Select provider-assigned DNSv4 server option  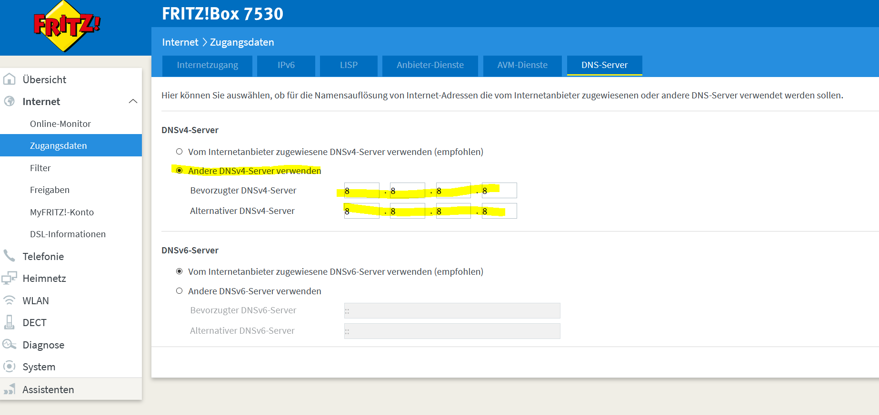[180, 152]
